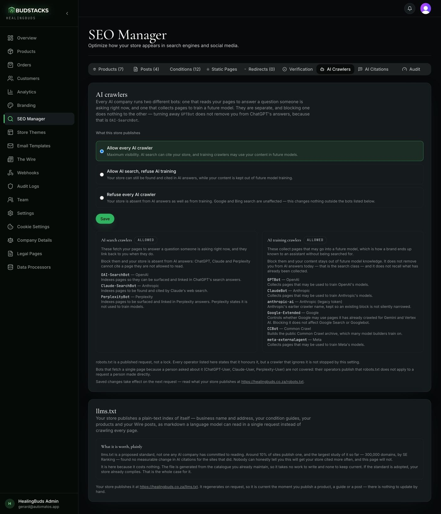
Task: Open Overview in the sidebar
Action: point(39,38)
